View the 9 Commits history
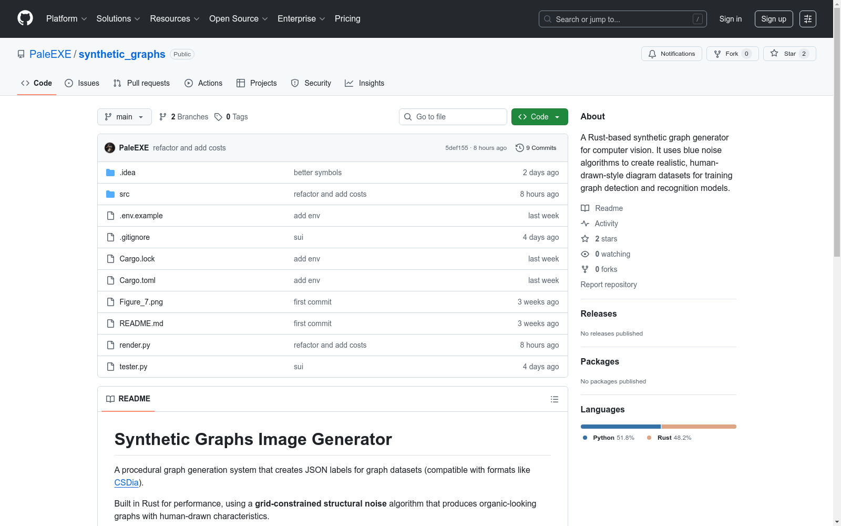Image resolution: width=841 pixels, height=526 pixels. [x=536, y=148]
